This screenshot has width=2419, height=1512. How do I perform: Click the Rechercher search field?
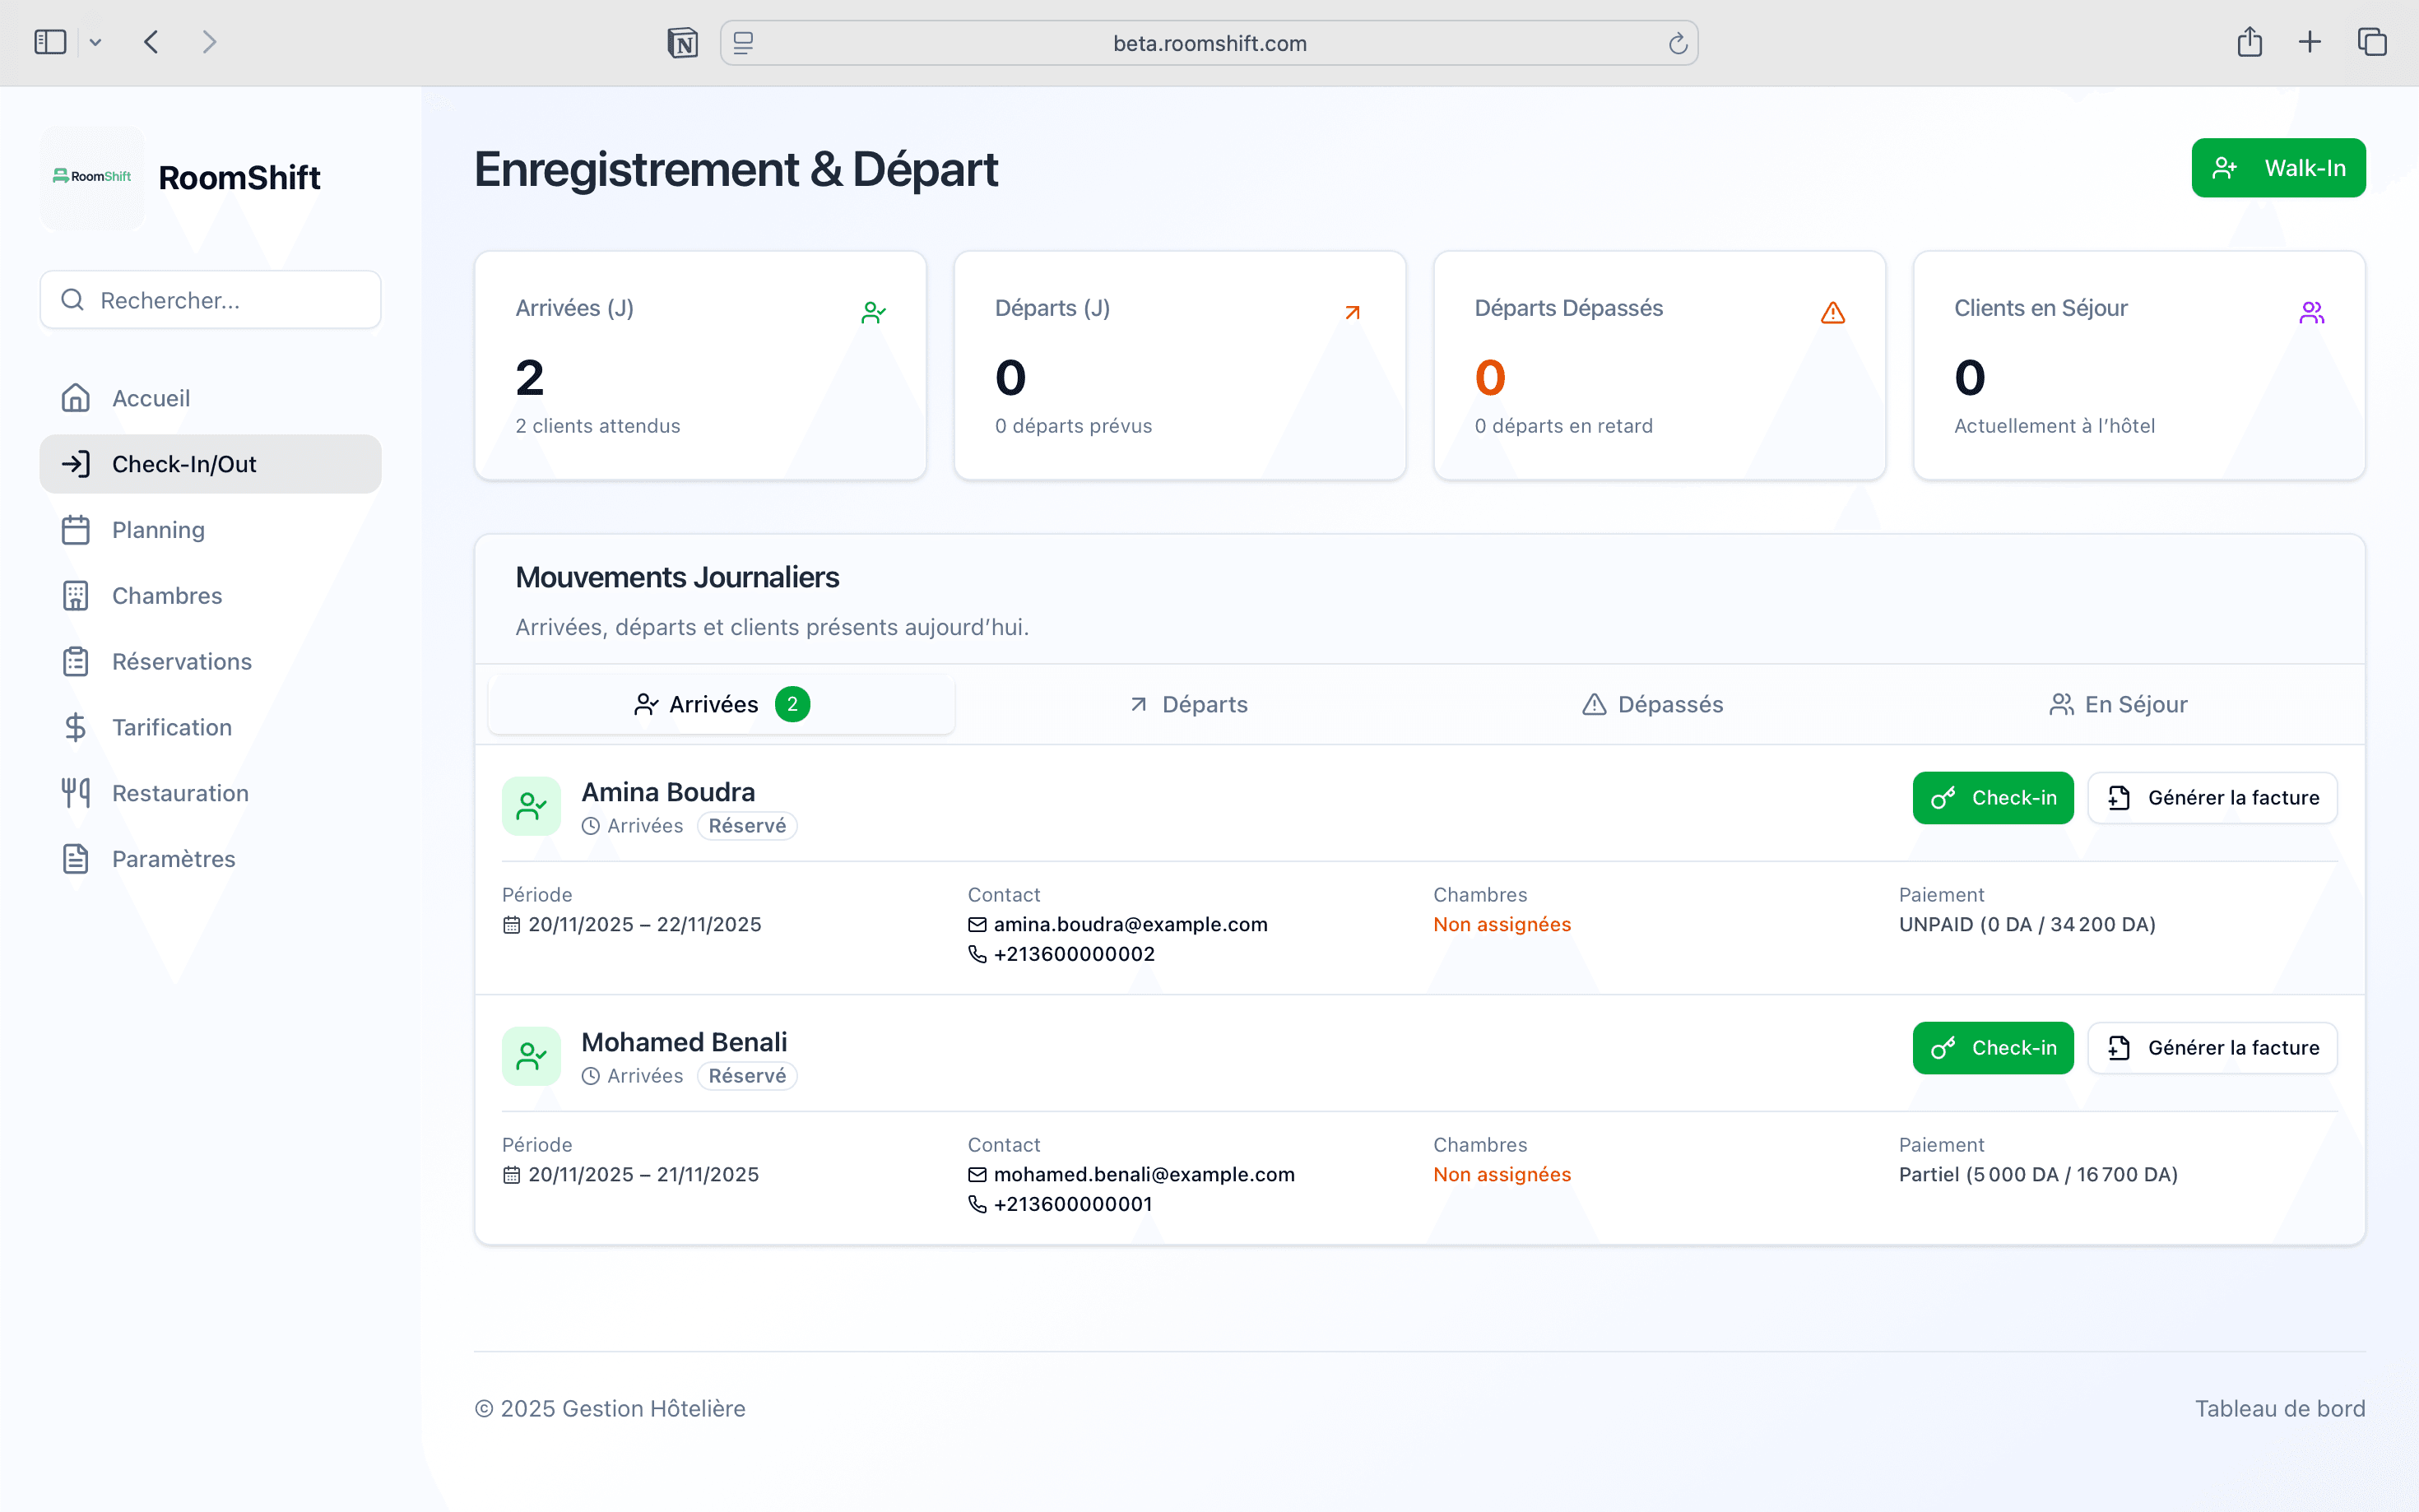pyautogui.click(x=210, y=300)
